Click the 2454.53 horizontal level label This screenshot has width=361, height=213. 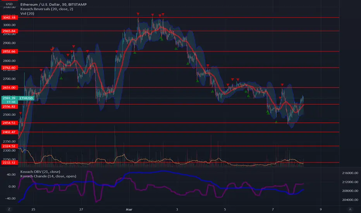click(9, 123)
